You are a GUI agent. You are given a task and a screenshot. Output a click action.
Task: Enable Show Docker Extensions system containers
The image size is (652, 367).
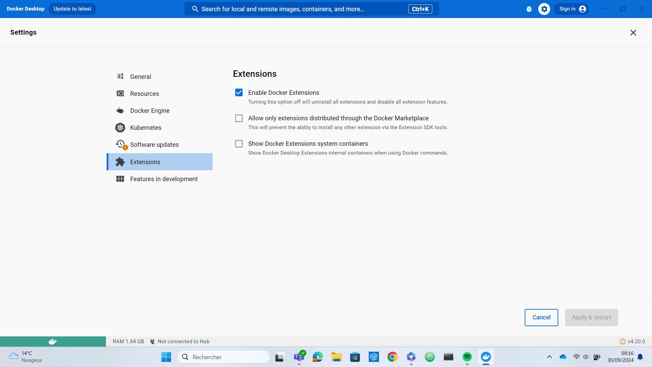(x=239, y=143)
